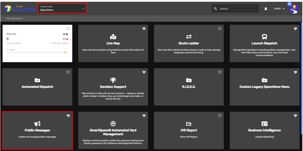This screenshot has height=151, width=303.
Task: Toggle the Live Map favorite heart
Action: click(x=144, y=29)
